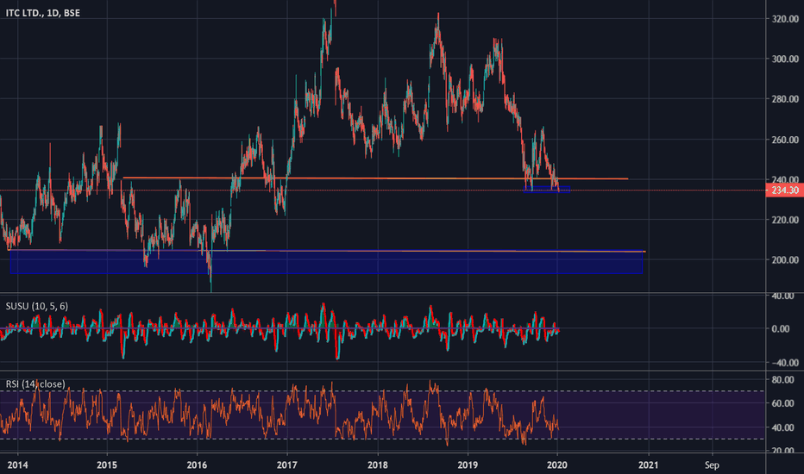Click the 2020 label on time axis

pos(557,465)
